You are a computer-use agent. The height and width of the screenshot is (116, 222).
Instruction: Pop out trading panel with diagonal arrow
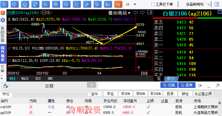(x=217, y=85)
